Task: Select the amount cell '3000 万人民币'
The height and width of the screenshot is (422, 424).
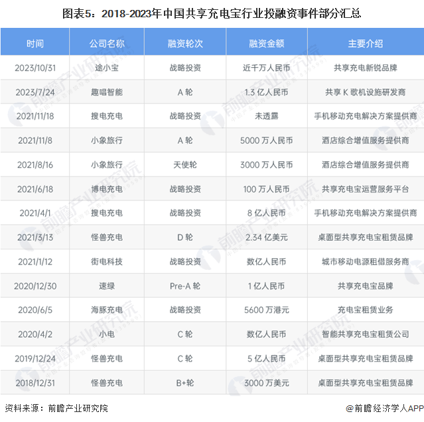Action: pyautogui.click(x=267, y=165)
